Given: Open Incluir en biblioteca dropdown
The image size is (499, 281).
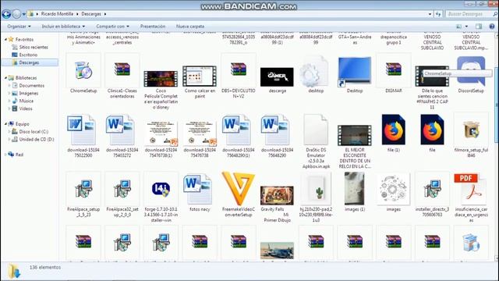Looking at the screenshot, I should pos(63,27).
